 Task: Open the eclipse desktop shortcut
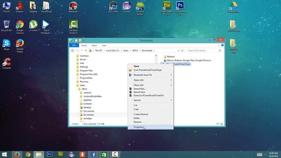click(127, 7)
